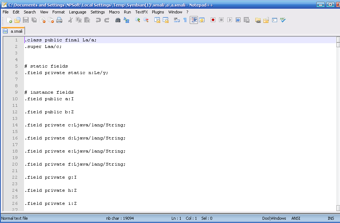Click the console window plugin icon
Image resolution: width=340 pixels, height=223 pixels.
pos(275,20)
